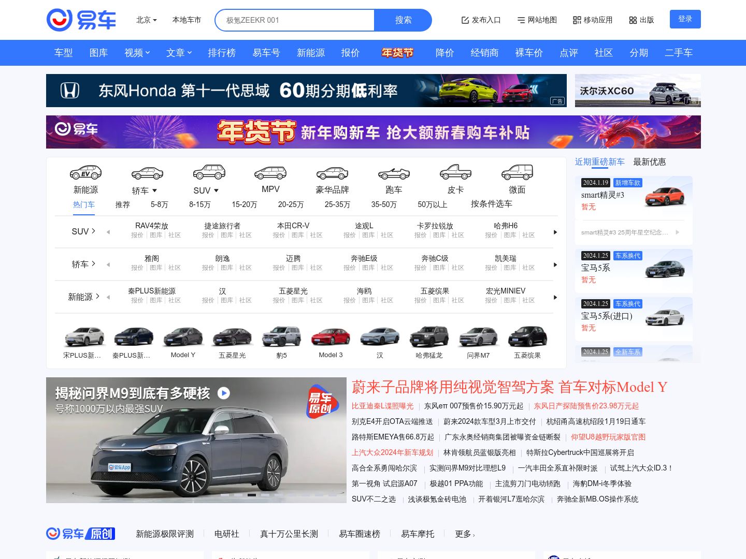The height and width of the screenshot is (559, 746).
Task: Click the 出版 grid icon
Action: pyautogui.click(x=633, y=20)
